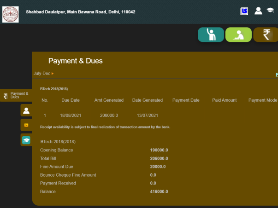The image size is (278, 208).
Task: Click the Date Generated column header
Action: coord(148,100)
